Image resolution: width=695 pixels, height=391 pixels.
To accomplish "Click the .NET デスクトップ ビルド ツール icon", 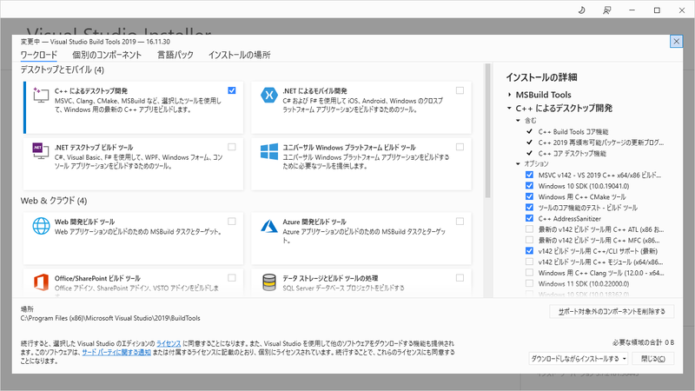I will [41, 151].
